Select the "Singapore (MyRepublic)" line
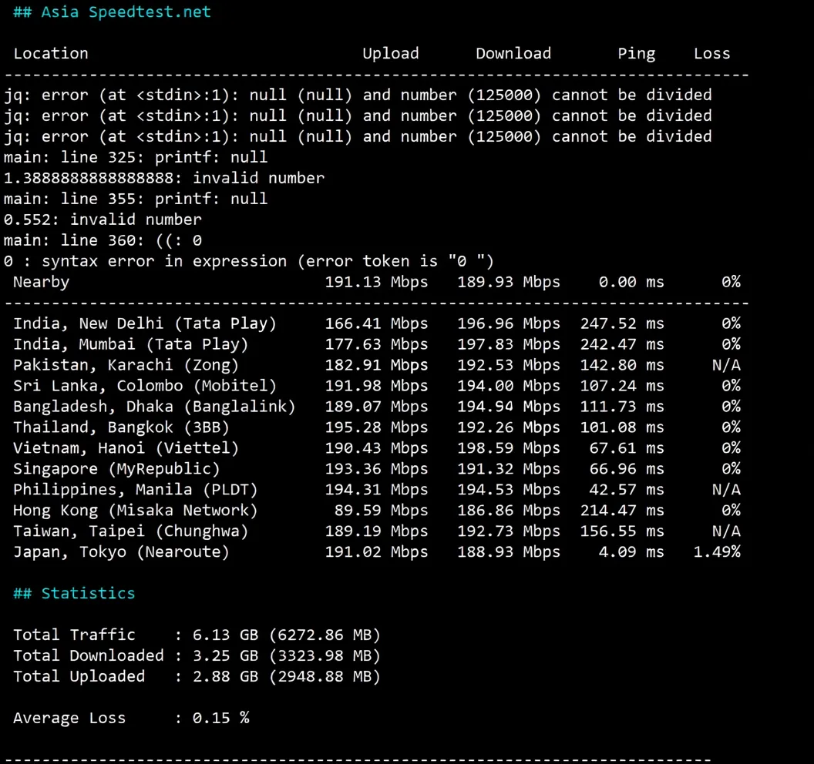This screenshot has height=764, width=814. [116, 469]
